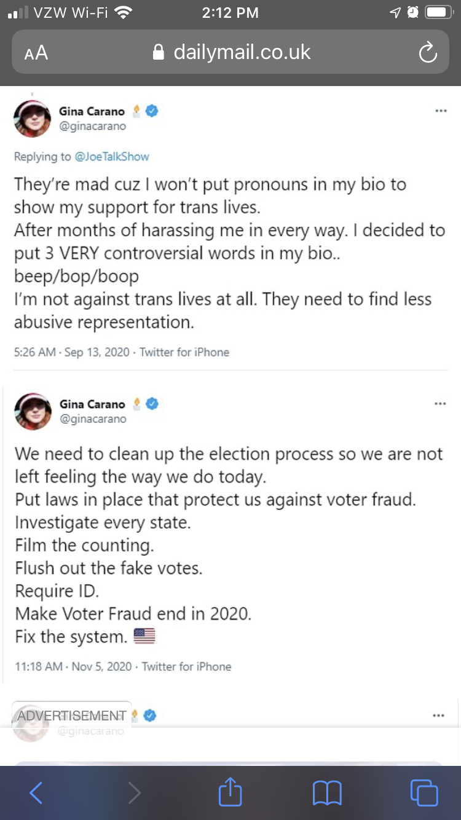Open the Safari bookmarks icon
The width and height of the screenshot is (461, 820).
[x=327, y=793]
